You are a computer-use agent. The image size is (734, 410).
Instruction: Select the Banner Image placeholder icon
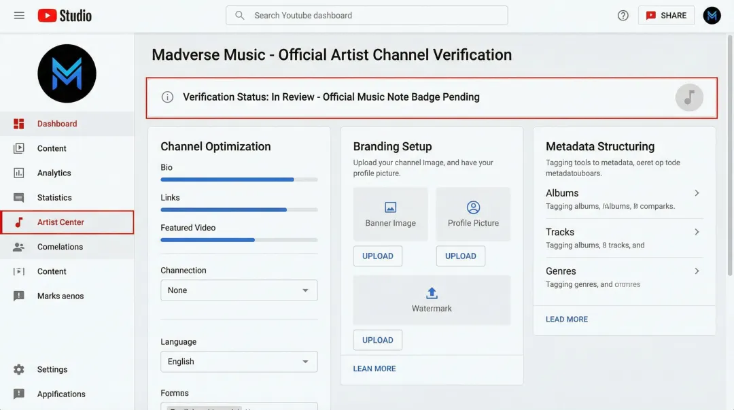pyautogui.click(x=390, y=207)
